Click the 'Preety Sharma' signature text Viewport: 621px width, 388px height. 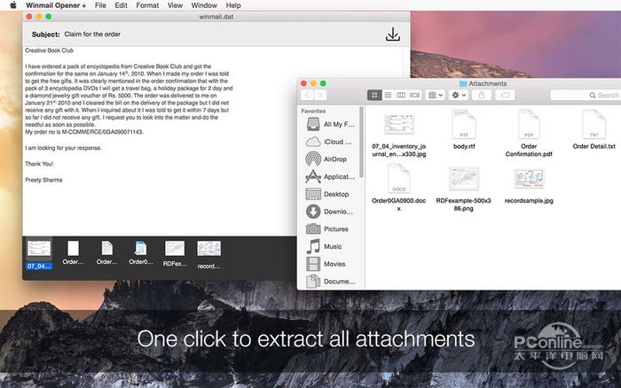coord(43,180)
